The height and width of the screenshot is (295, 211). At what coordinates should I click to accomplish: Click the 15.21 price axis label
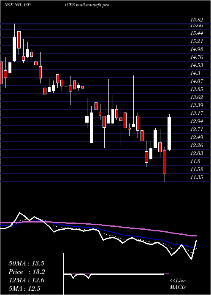pyautogui.click(x=197, y=41)
